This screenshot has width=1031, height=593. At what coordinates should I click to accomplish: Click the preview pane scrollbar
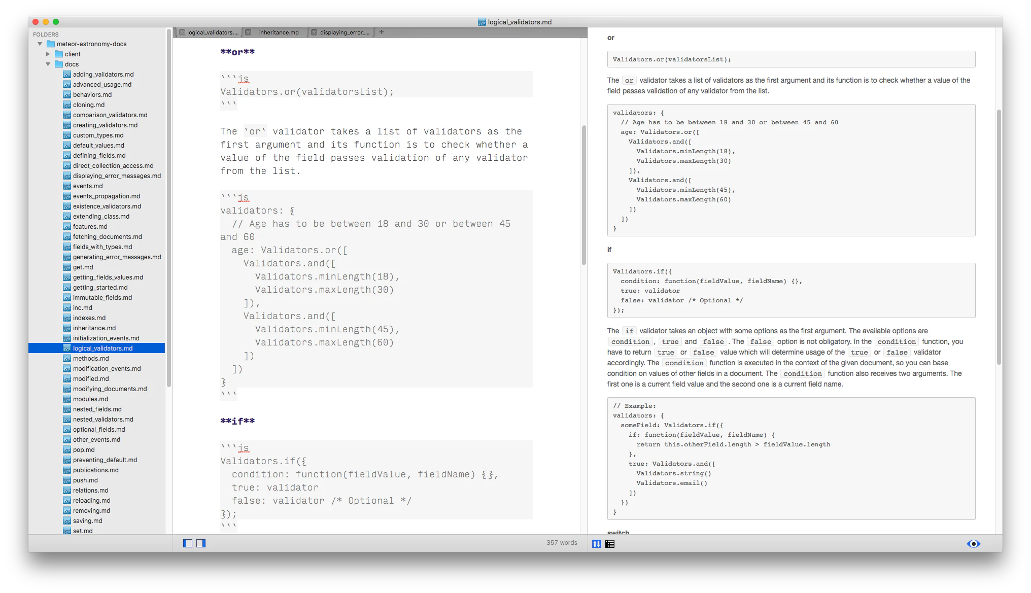click(x=999, y=236)
